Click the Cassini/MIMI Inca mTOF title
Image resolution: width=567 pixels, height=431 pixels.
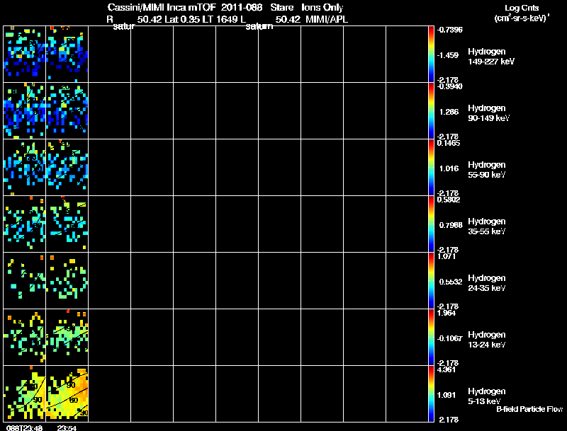pyautogui.click(x=162, y=7)
